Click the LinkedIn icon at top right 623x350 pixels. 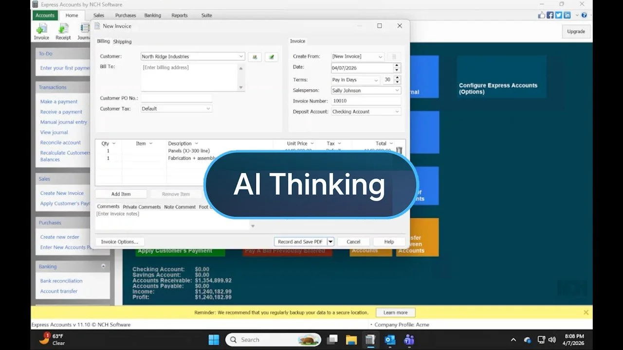tap(567, 15)
